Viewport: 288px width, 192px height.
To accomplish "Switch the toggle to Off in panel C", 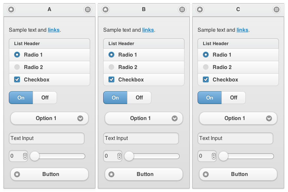I will pyautogui.click(x=234, y=97).
